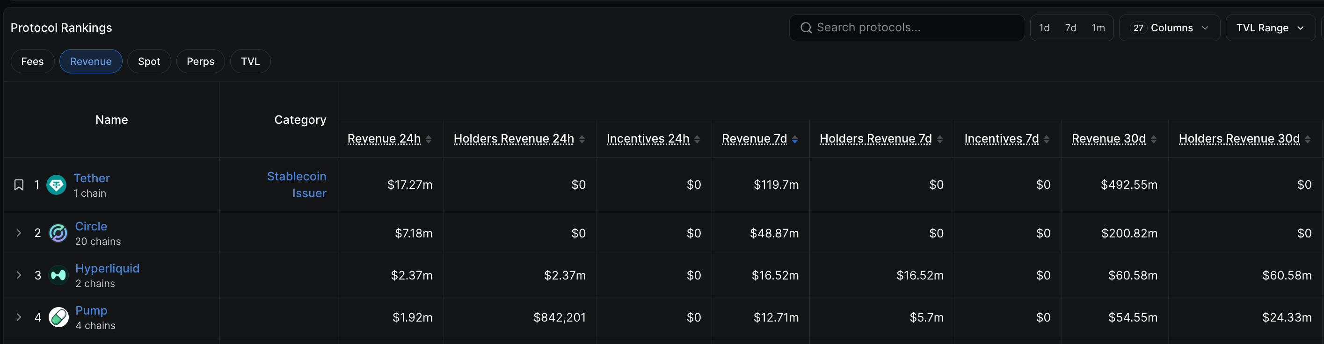Sort by Revenue 24h arrows
Viewport: 1324px width, 344px height.
pos(429,139)
